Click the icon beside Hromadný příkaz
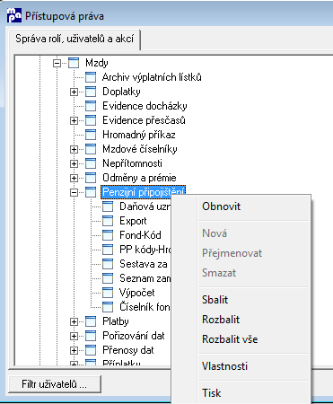The height and width of the screenshot is (404, 333). [91, 135]
